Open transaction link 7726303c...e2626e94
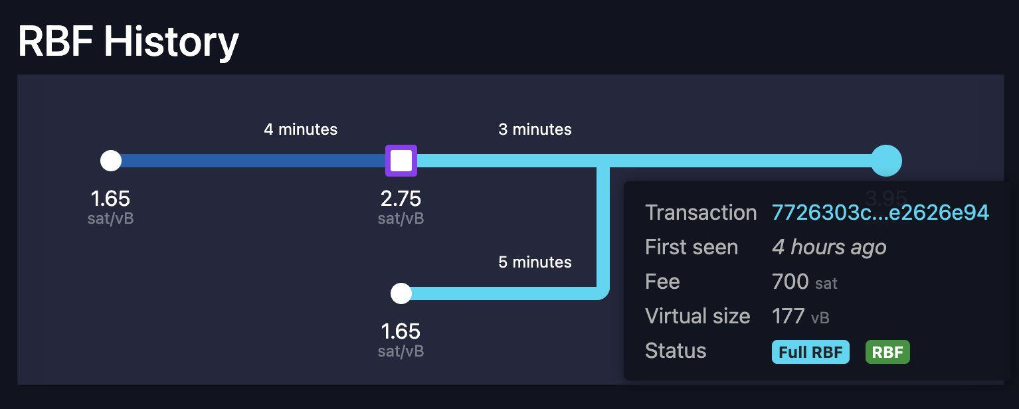The height and width of the screenshot is (409, 1019). point(880,212)
